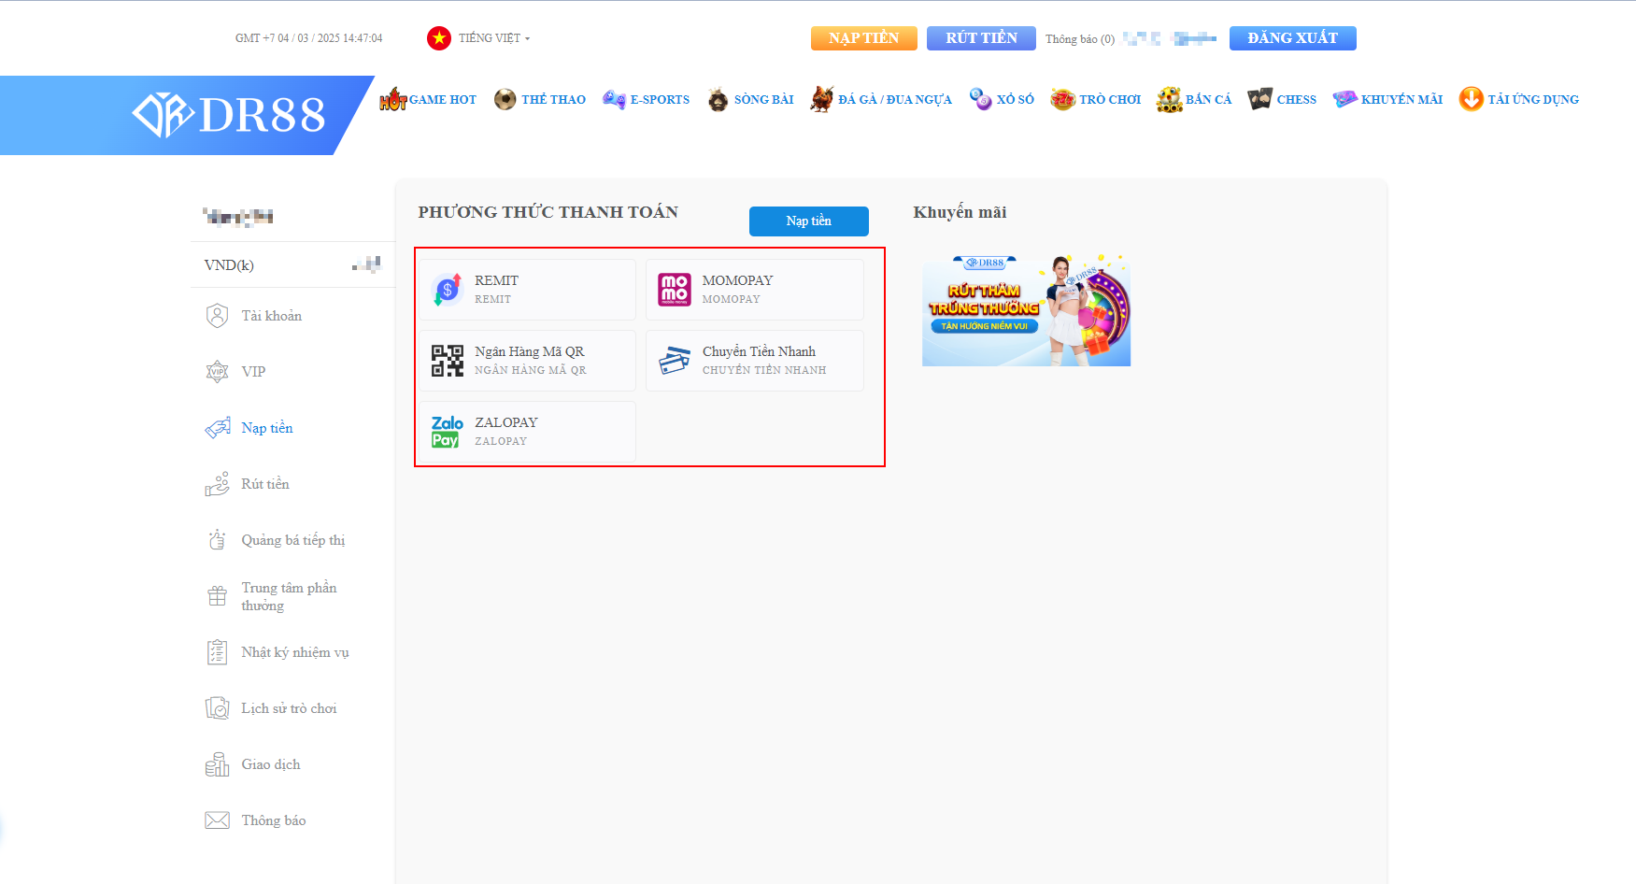This screenshot has height=884, width=1636.
Task: Click the soccer ball sports icon
Action: [x=505, y=99]
